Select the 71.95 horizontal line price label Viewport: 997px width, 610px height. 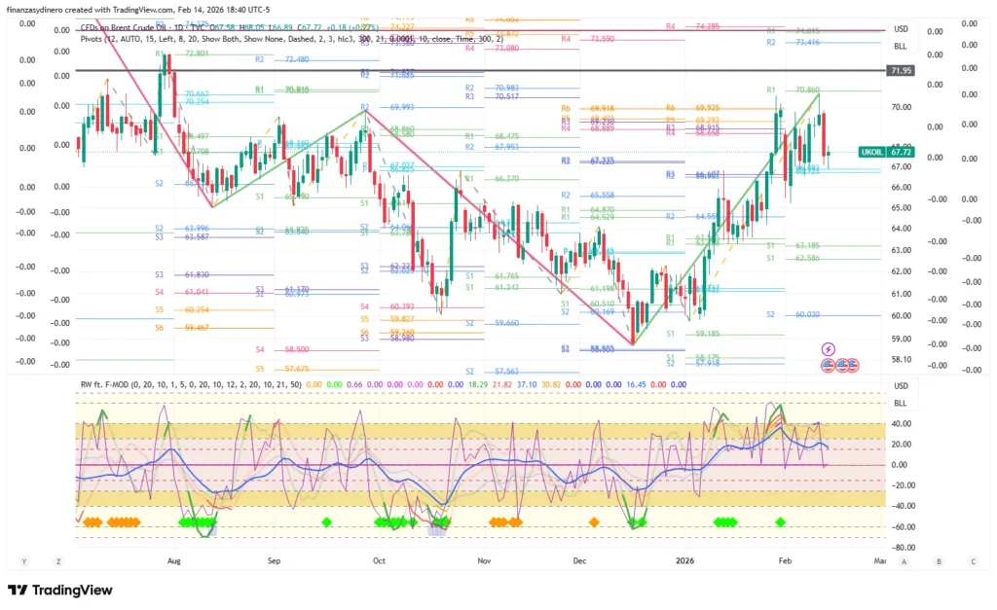[900, 71]
